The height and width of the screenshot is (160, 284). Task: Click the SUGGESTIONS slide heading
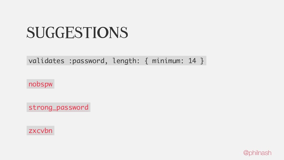pos(77,32)
